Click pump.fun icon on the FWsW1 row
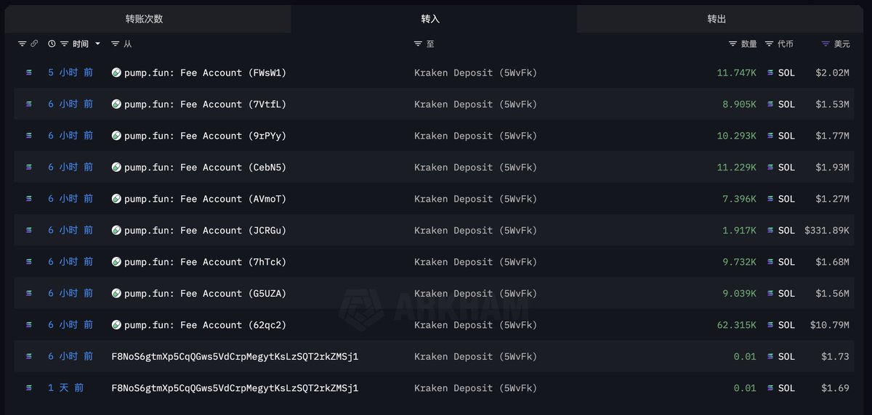 pos(116,73)
